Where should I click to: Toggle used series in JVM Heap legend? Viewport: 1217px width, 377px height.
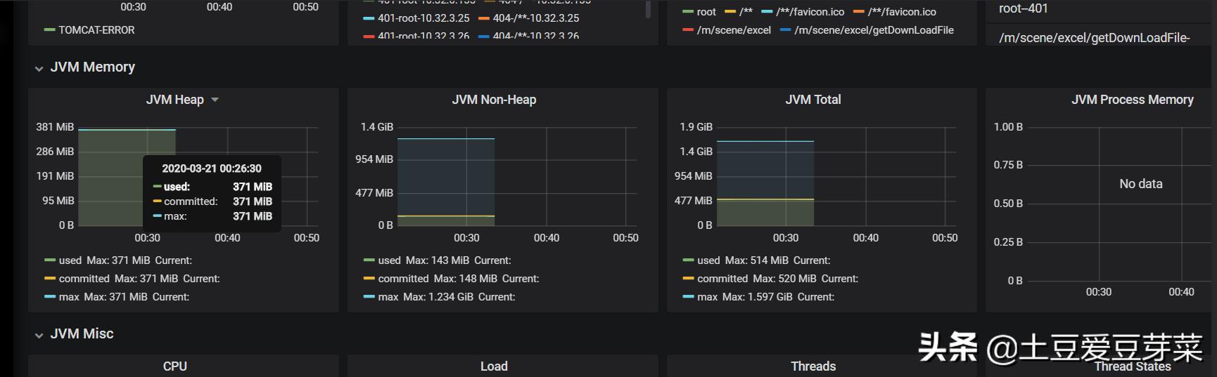70,260
